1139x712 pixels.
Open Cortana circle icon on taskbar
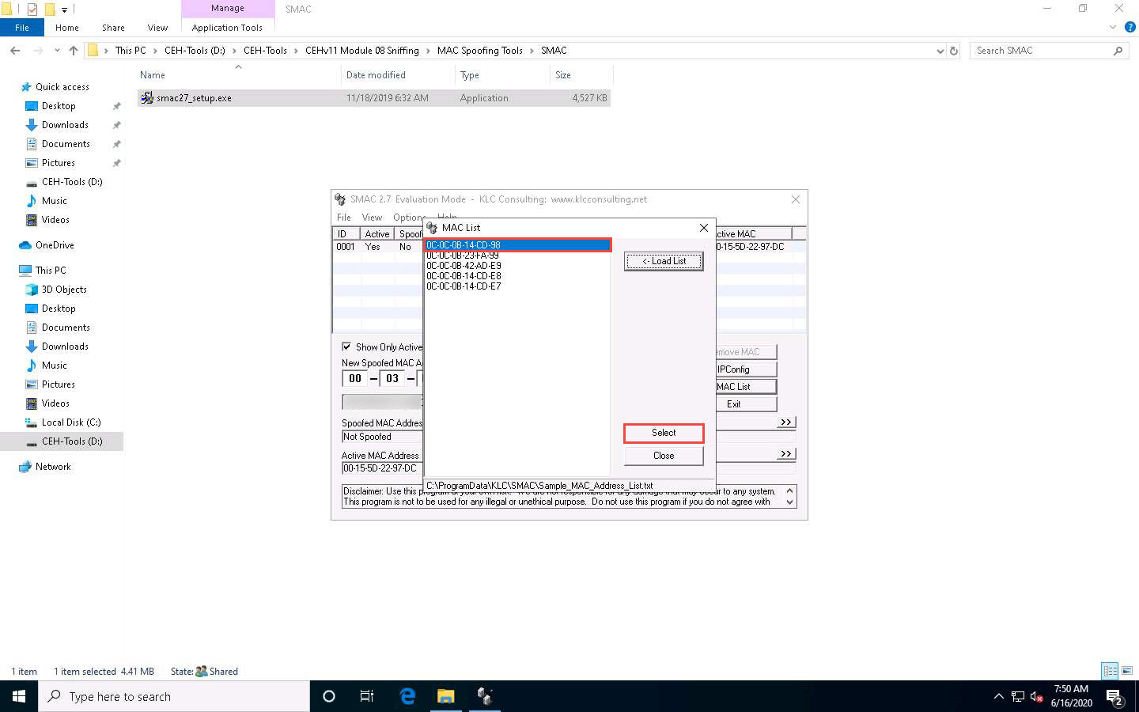click(329, 696)
